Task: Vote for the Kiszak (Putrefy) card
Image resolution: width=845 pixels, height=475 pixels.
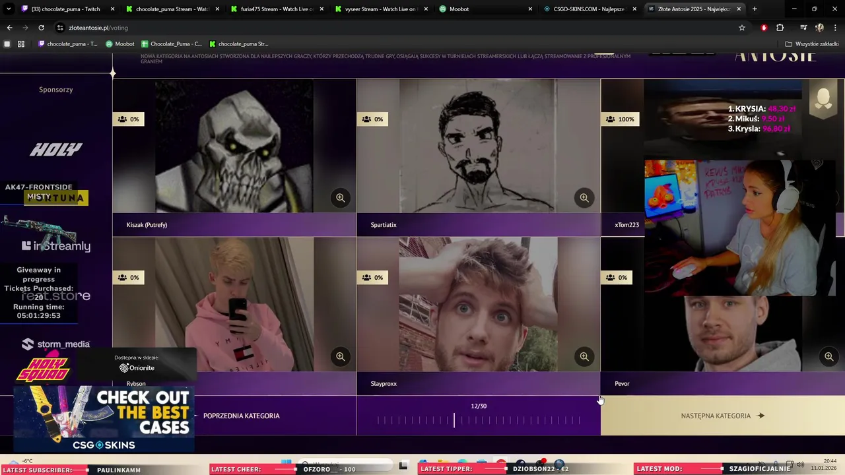Action: (x=234, y=158)
